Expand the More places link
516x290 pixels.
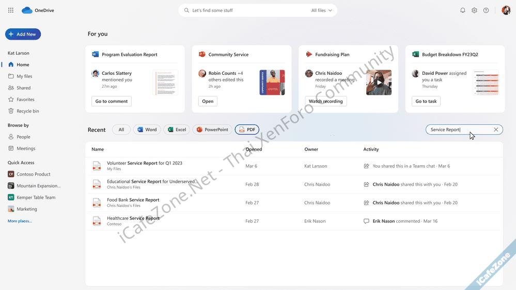tap(20, 221)
